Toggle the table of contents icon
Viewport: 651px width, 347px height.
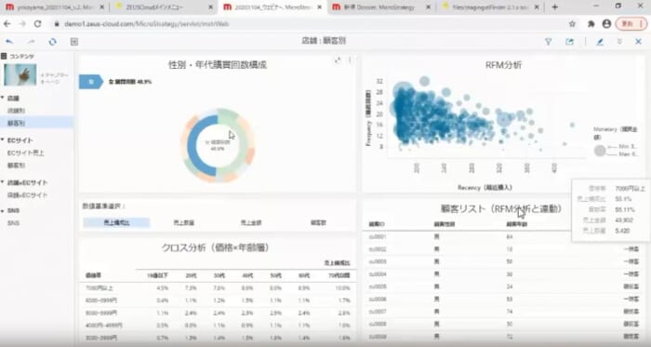tap(73, 42)
